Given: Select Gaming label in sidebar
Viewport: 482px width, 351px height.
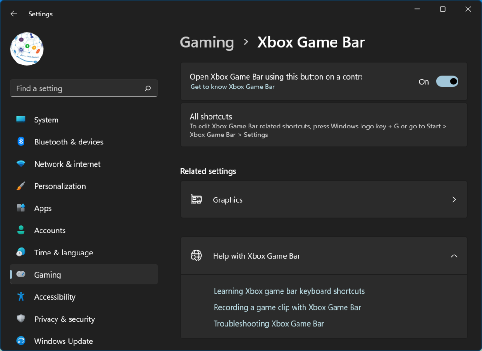Looking at the screenshot, I should (48, 275).
